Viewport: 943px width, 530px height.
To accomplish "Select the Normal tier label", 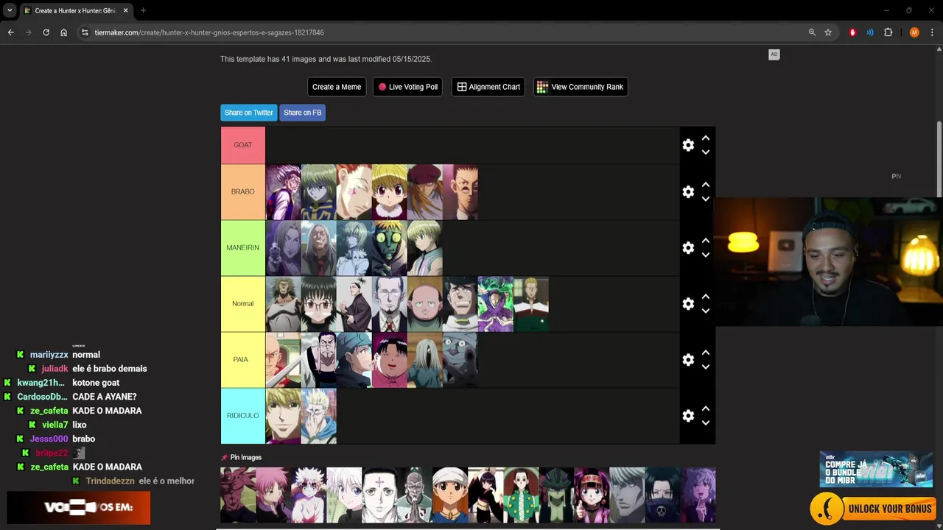I will (x=243, y=304).
